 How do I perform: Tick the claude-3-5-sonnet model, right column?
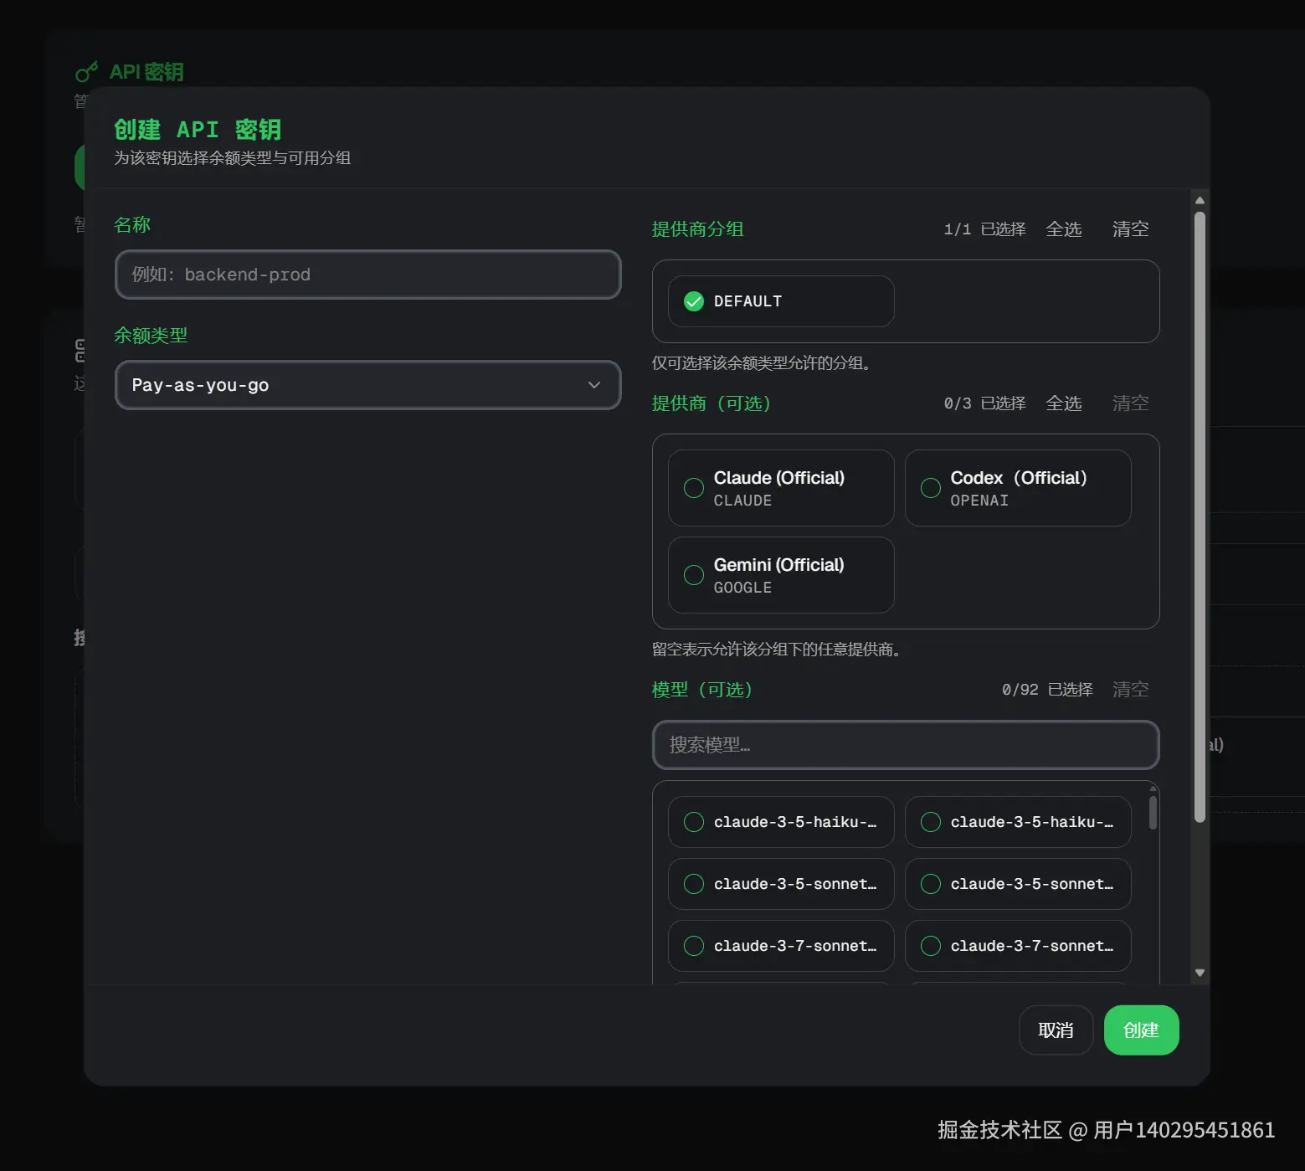[x=1018, y=884]
